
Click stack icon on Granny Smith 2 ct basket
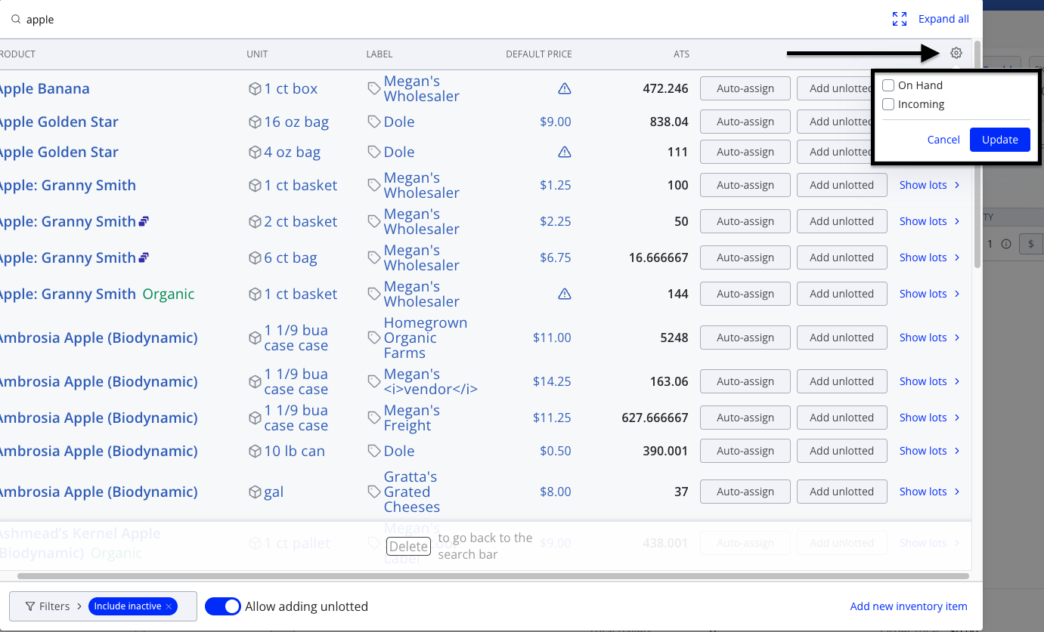click(144, 221)
